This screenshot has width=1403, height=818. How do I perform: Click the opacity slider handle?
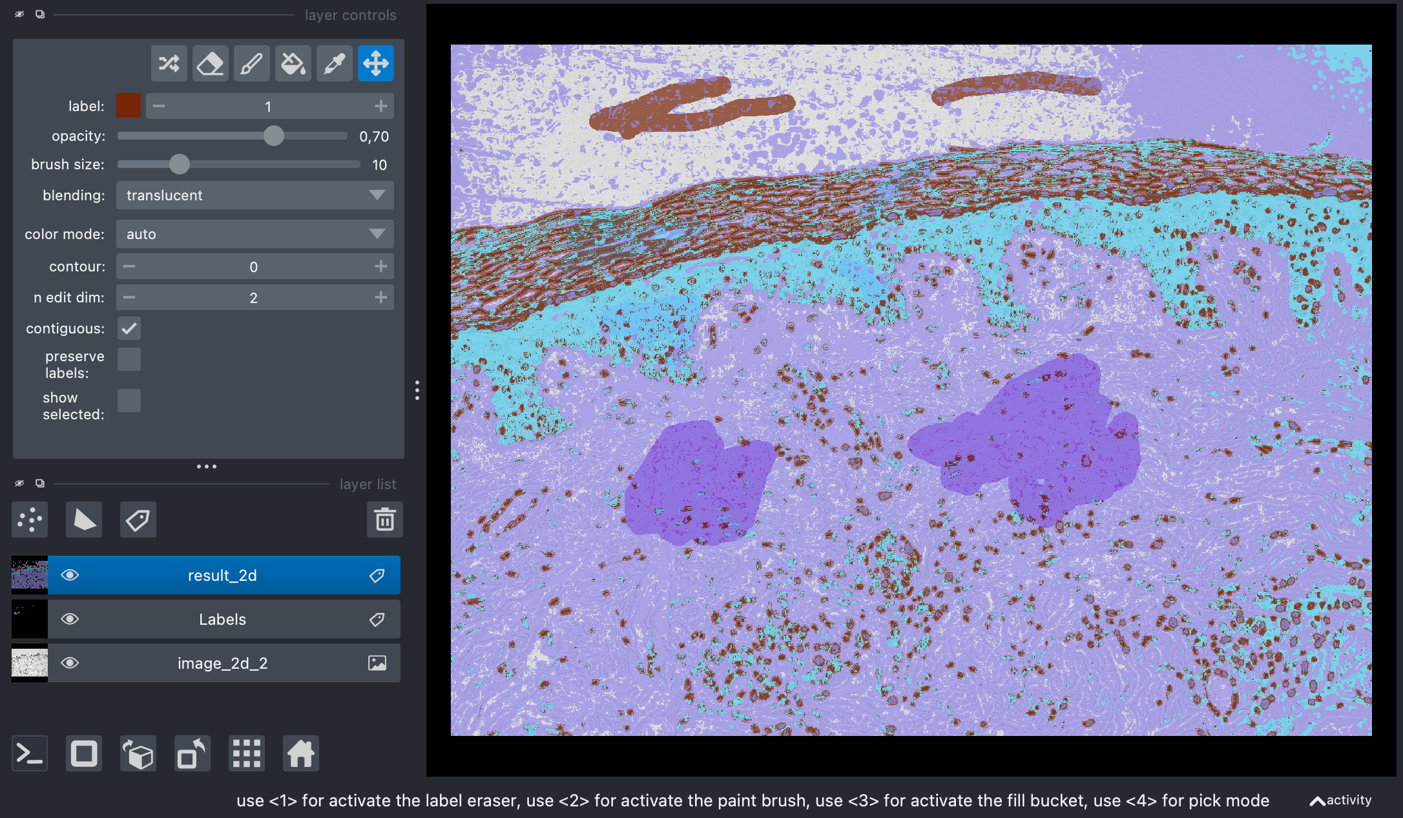point(274,136)
